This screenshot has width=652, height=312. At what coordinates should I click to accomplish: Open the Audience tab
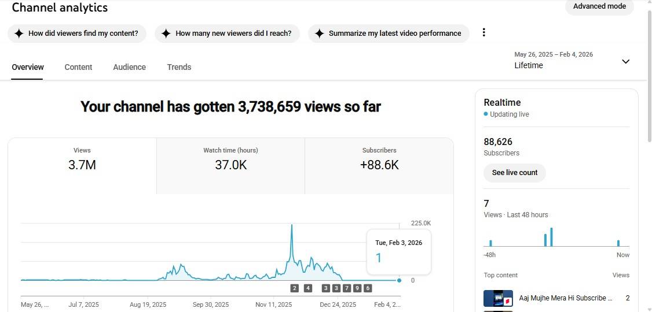pos(129,67)
